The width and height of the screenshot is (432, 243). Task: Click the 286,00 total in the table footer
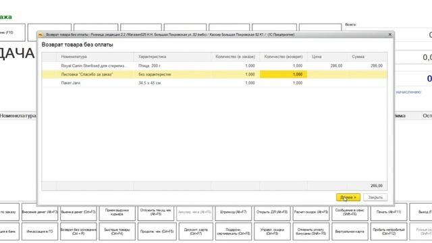[377, 186]
